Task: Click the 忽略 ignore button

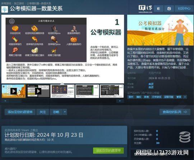Action: [56, 112]
